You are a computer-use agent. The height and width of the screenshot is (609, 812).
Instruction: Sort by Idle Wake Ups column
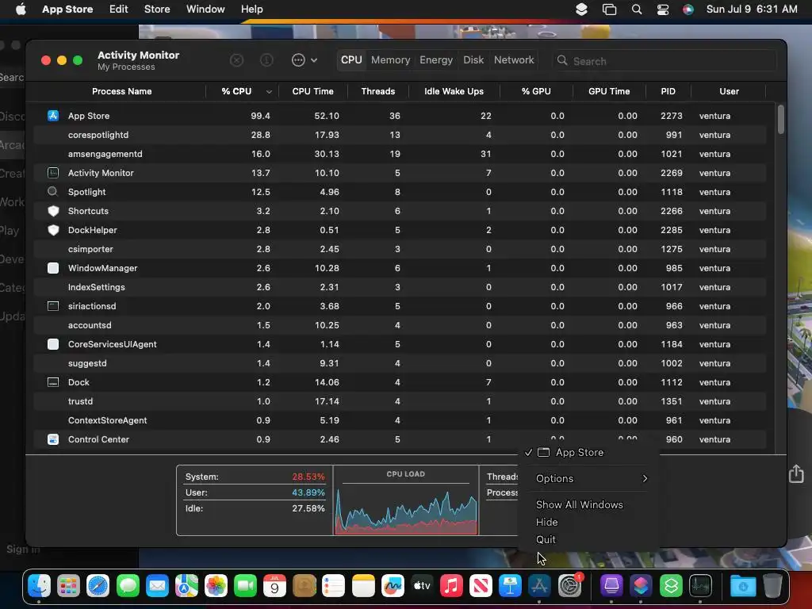click(454, 91)
